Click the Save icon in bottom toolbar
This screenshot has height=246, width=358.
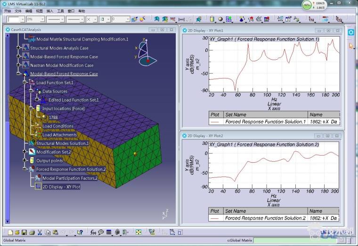click(24, 232)
